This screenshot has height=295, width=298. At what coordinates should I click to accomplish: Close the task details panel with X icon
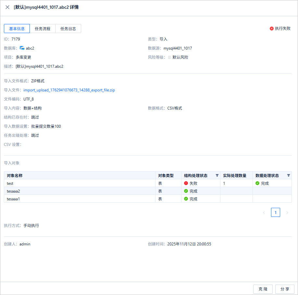(7, 7)
